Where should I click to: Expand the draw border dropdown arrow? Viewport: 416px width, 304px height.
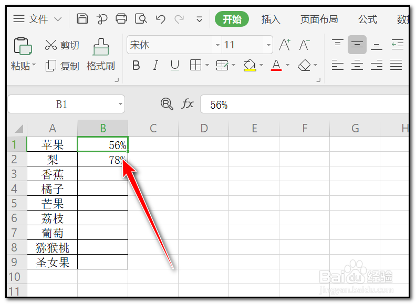coord(233,65)
